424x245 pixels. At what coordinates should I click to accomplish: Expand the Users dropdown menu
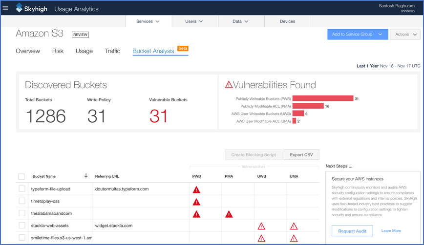tap(195, 21)
